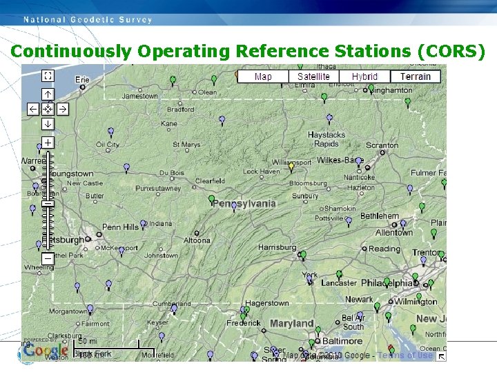The image size is (497, 372).
Task: Click the Hagerstown city label
Action: (267, 303)
